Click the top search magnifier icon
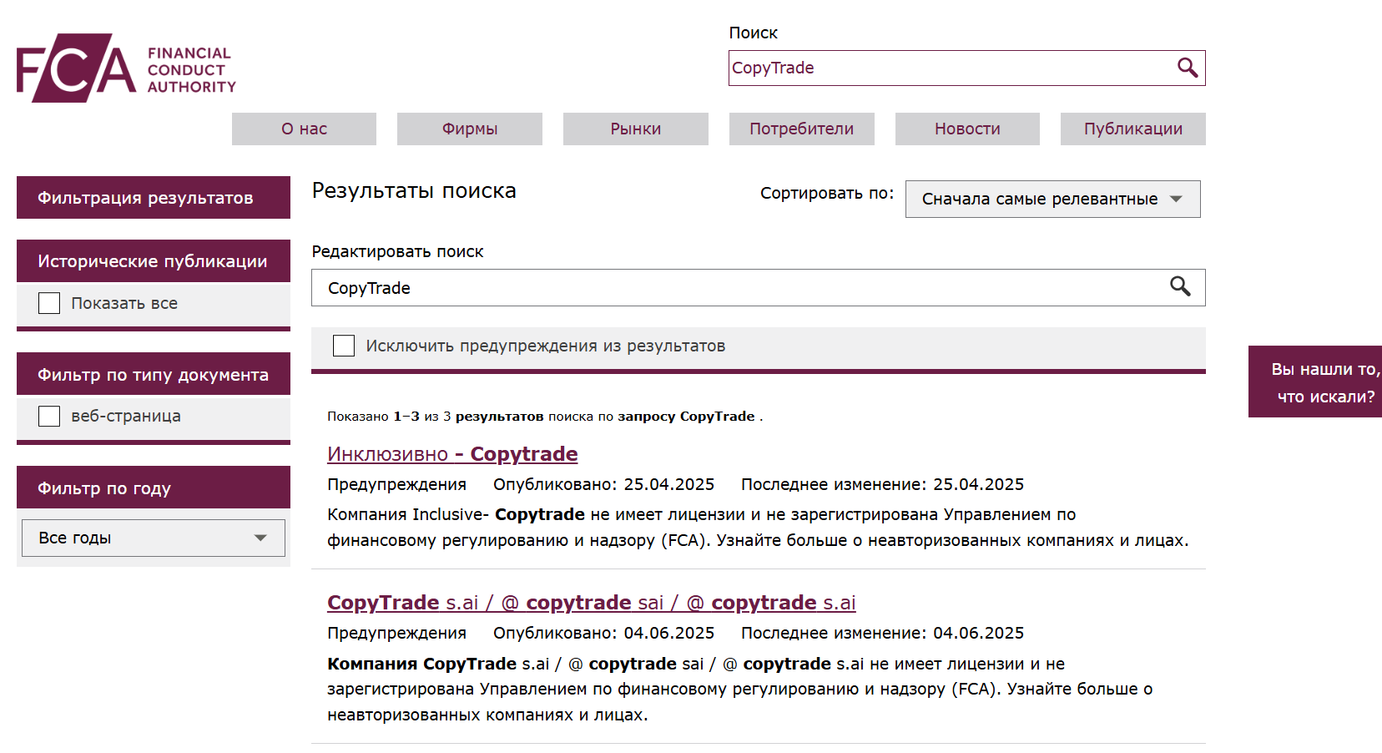 pos(1187,68)
